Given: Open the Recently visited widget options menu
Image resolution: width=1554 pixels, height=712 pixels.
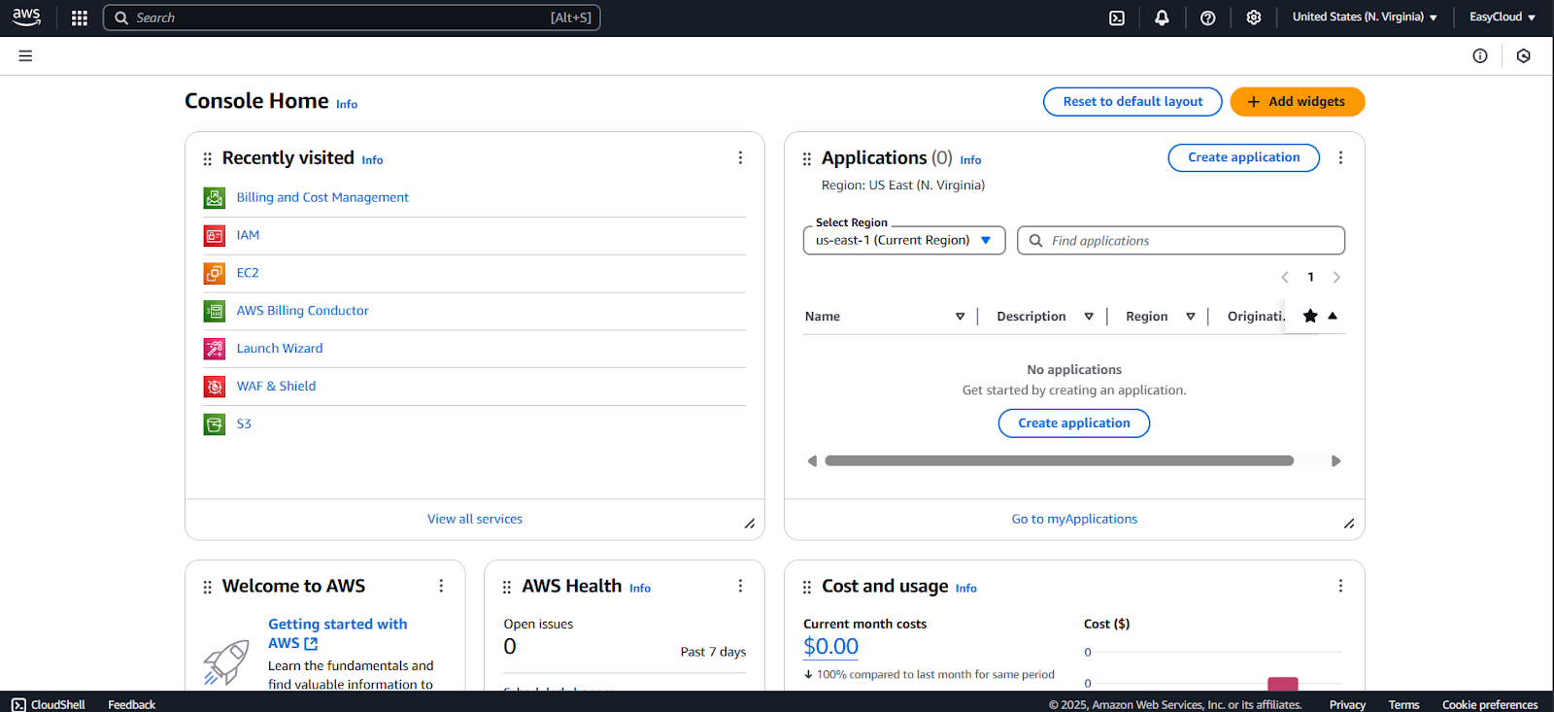Looking at the screenshot, I should click(740, 157).
